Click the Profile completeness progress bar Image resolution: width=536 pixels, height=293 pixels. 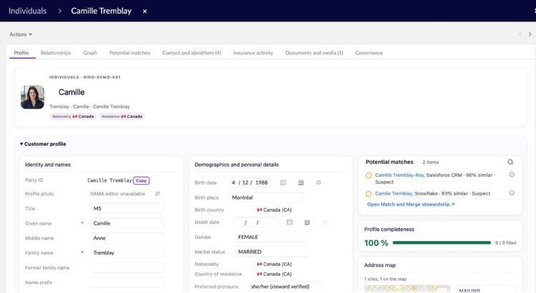[x=442, y=243]
